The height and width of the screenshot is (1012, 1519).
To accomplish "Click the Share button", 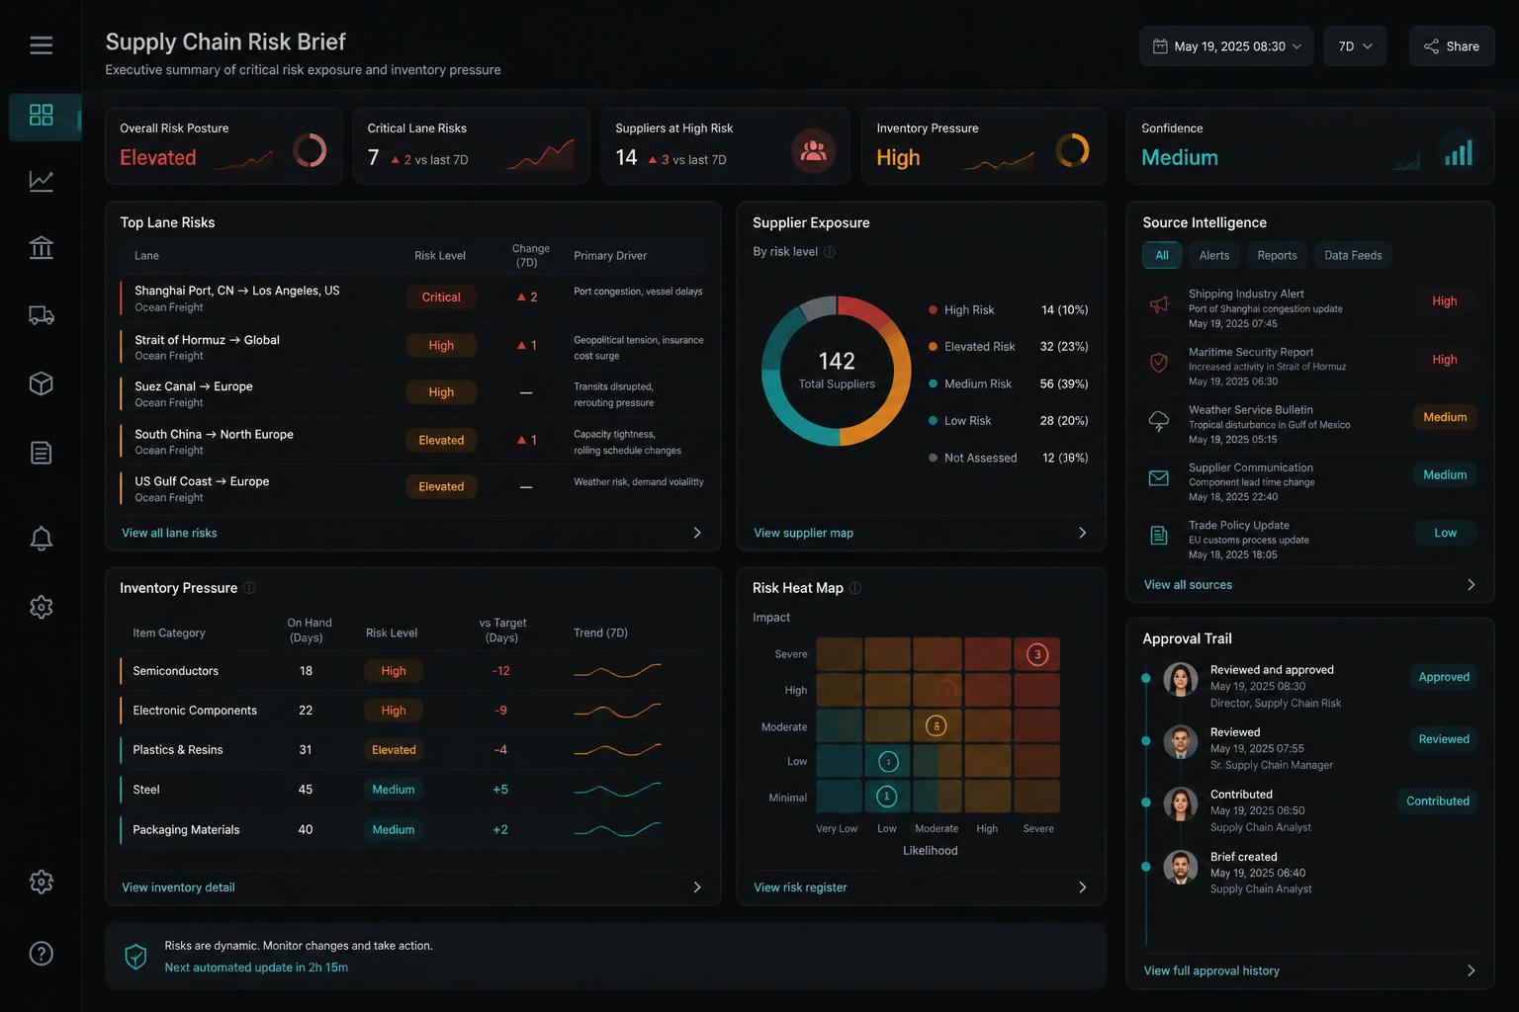I will click(x=1452, y=46).
